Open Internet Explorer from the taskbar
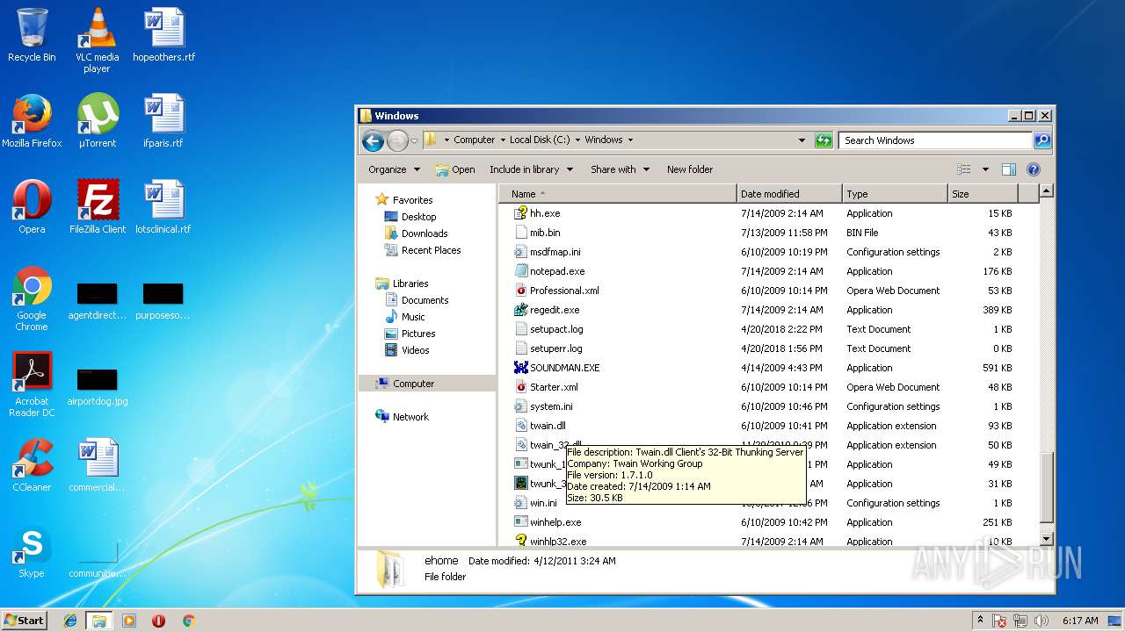The height and width of the screenshot is (632, 1125). pyautogui.click(x=70, y=621)
